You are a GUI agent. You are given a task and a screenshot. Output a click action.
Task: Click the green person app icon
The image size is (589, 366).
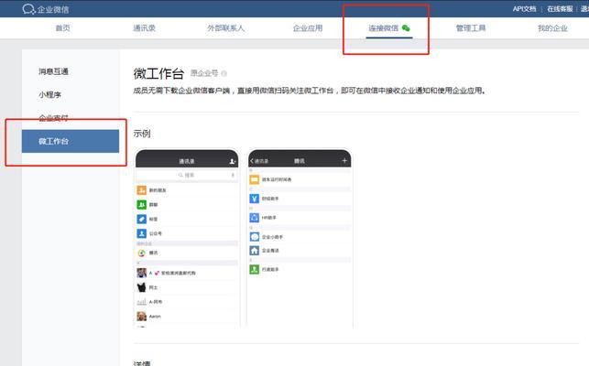coord(255,270)
